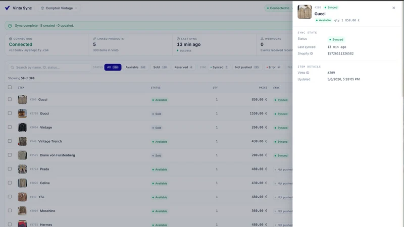Open the Vintage #3064 thumbnail
The height and width of the screenshot is (227, 404).
point(22,127)
